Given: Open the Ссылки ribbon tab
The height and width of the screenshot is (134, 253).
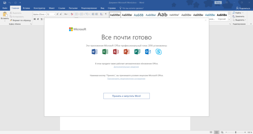Looking at the screenshot, I should pyautogui.click(x=62, y=8).
